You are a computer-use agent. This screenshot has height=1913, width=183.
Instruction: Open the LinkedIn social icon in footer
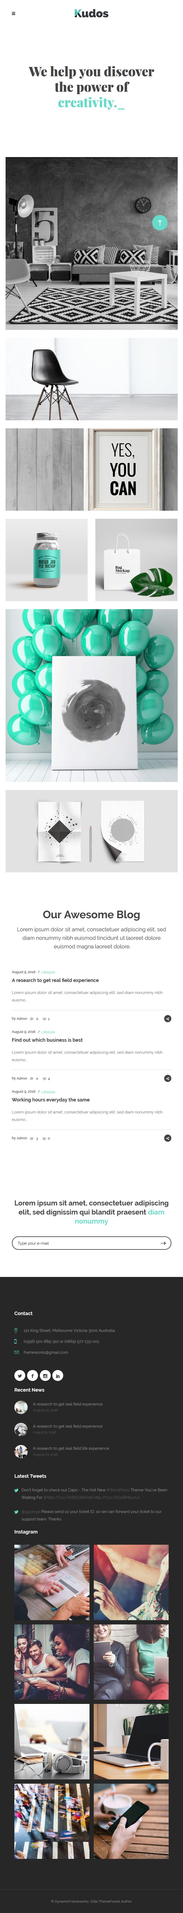coord(58,1375)
